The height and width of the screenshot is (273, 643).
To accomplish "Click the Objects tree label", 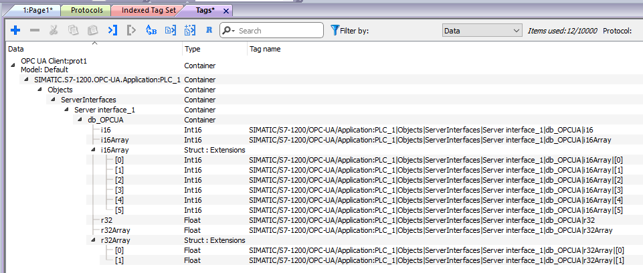I will pos(60,90).
